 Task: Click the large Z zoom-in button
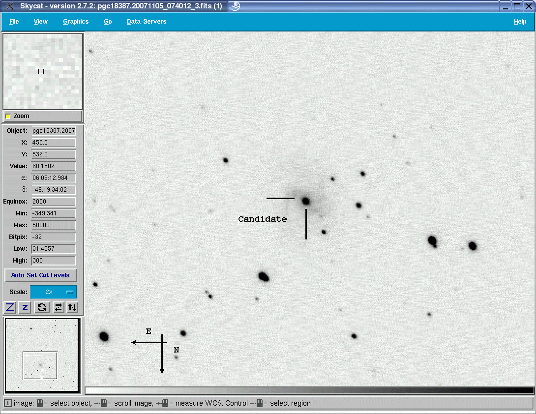pos(10,307)
